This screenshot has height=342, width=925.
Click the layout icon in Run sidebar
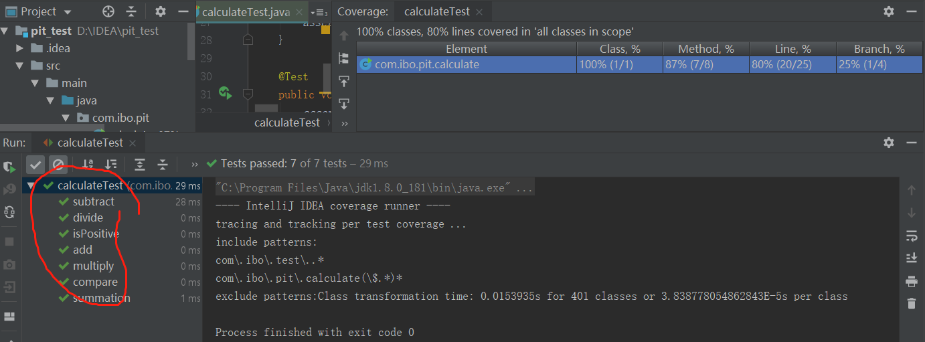[x=9, y=317]
